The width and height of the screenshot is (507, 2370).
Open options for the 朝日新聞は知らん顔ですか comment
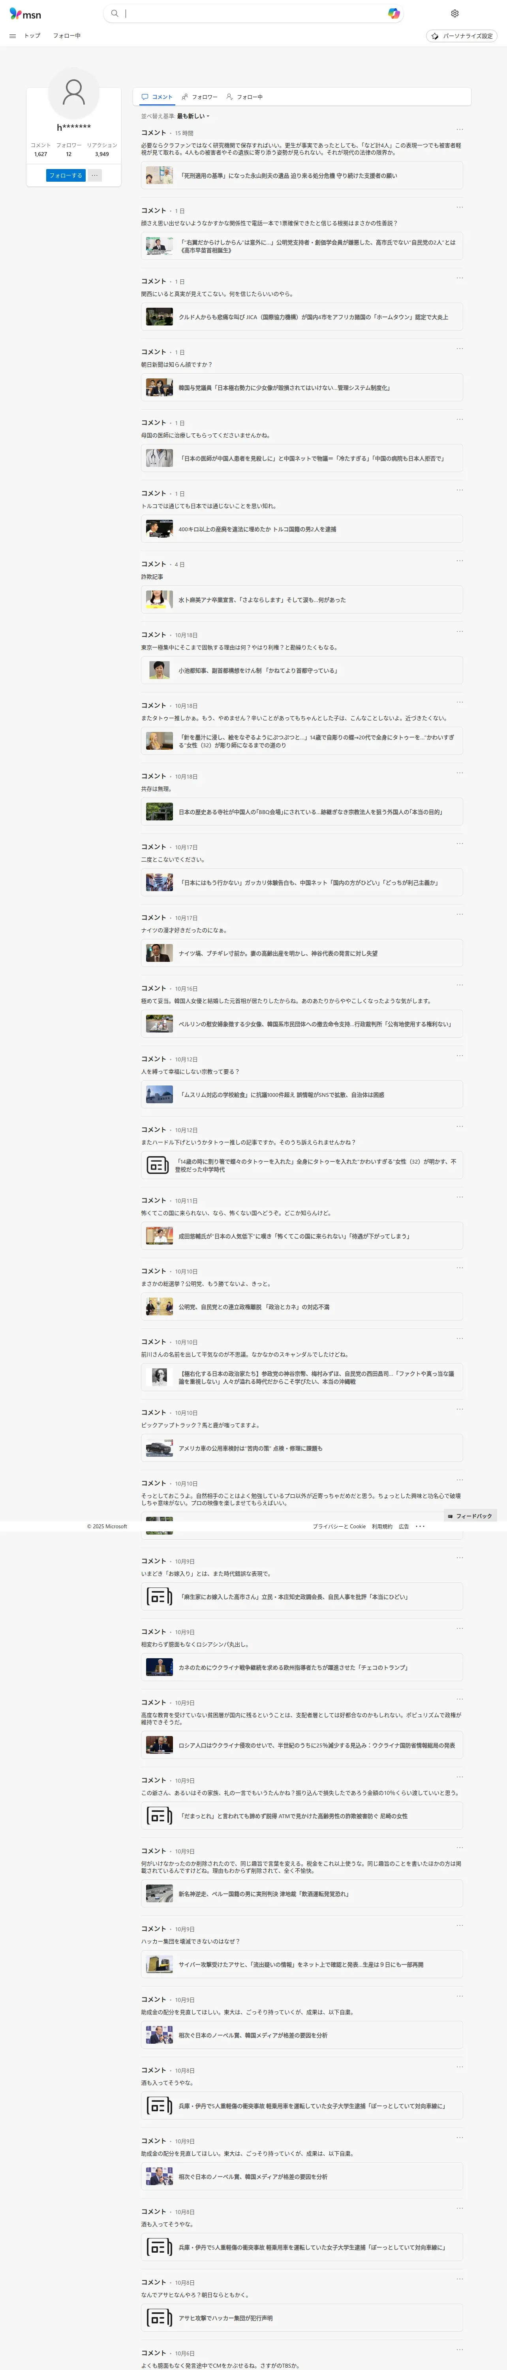[x=459, y=349]
